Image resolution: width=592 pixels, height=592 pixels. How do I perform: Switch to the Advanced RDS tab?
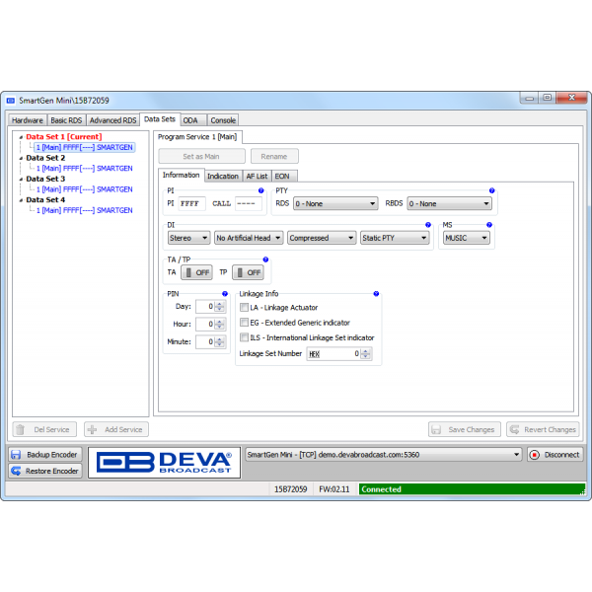point(112,120)
